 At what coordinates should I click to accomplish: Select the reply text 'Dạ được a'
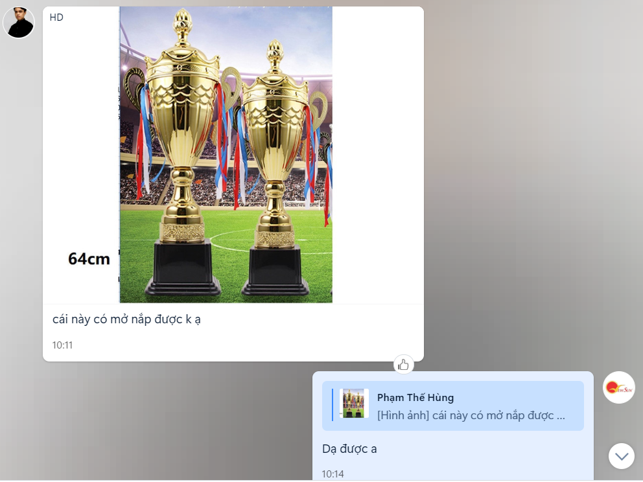[349, 449]
